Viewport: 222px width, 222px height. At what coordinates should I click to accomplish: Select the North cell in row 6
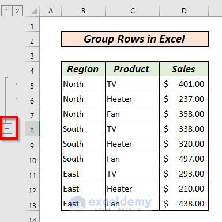[83, 99]
